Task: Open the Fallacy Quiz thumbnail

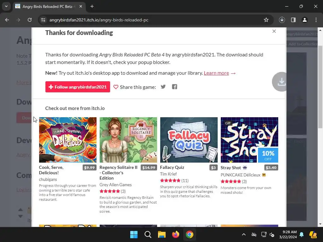Action: [x=189, y=140]
